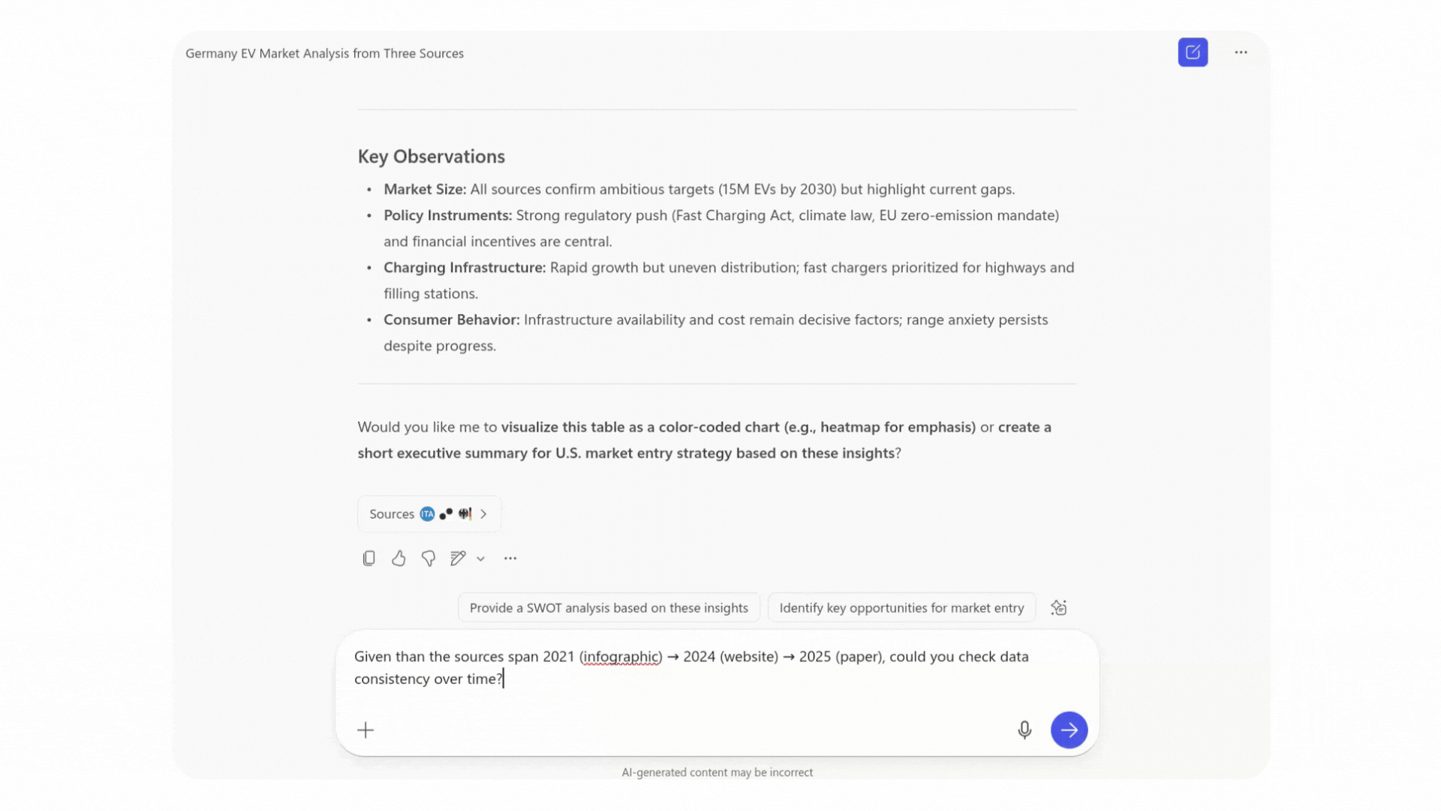The width and height of the screenshot is (1441, 811).
Task: Click the conversation title 'Germany EV Market Analysis'
Action: tap(324, 53)
